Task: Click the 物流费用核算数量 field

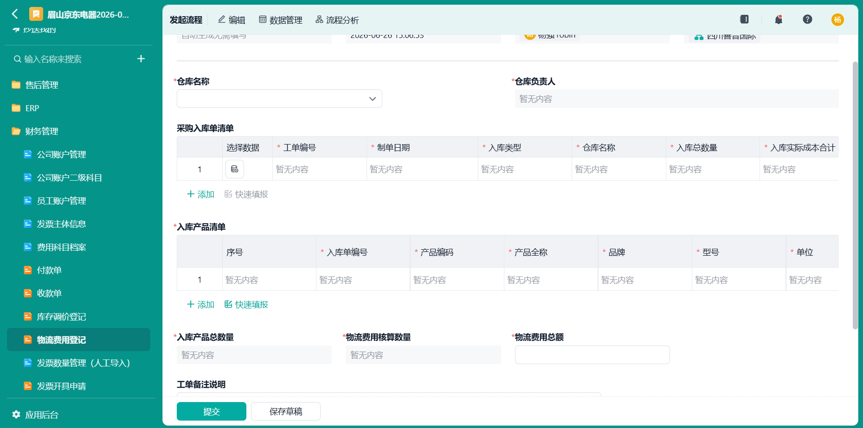Action: click(423, 355)
